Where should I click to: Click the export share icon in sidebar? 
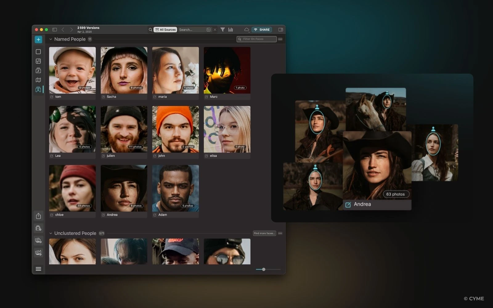pos(38,216)
